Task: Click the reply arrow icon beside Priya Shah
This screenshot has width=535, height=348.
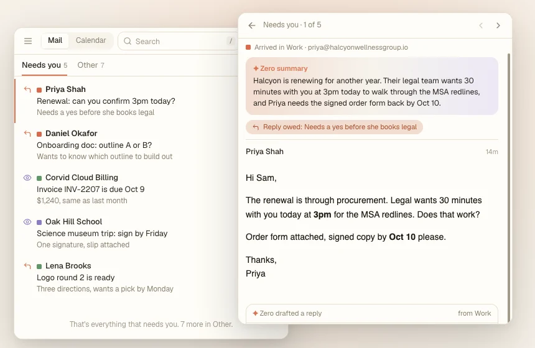Action: [27, 89]
